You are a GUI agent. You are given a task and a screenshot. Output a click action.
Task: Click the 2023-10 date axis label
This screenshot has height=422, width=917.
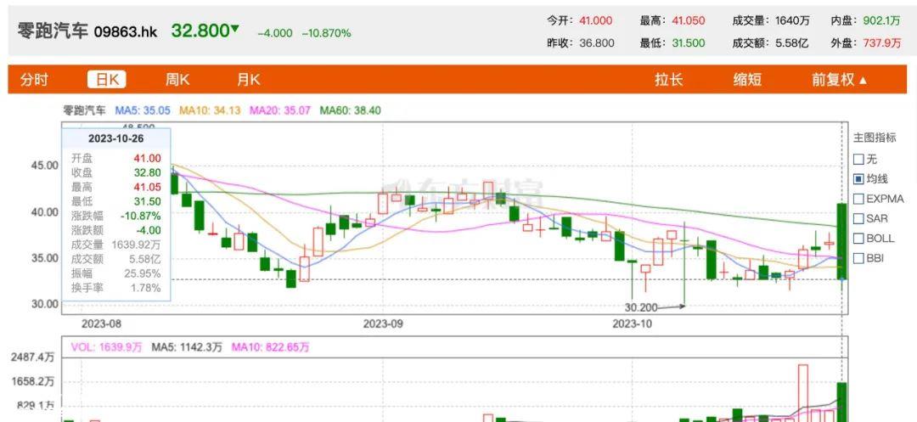tap(631, 324)
